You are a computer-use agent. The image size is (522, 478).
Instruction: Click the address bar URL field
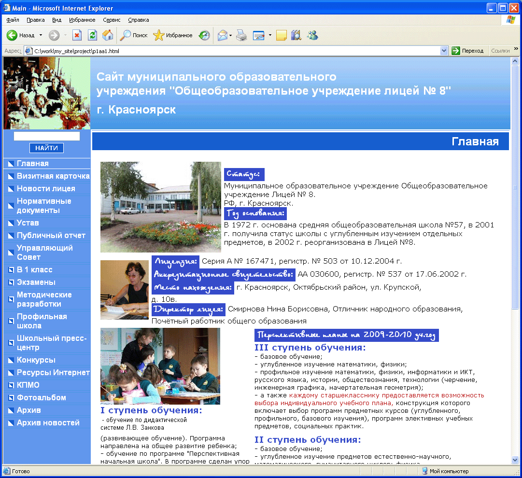pyautogui.click(x=236, y=51)
